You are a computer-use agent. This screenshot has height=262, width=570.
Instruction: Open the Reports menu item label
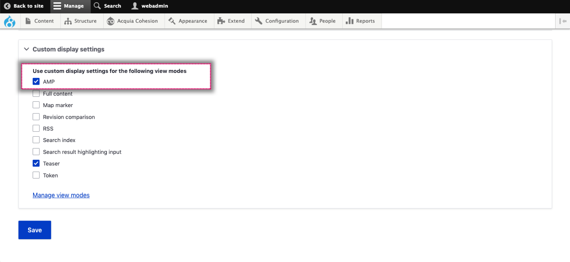[x=366, y=21]
